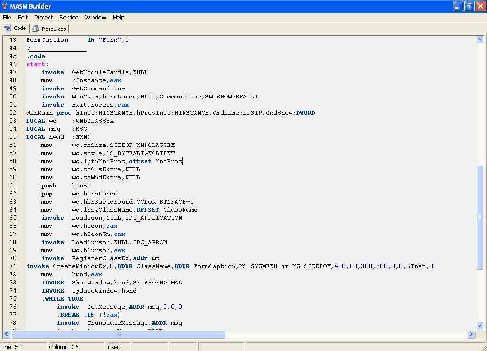The height and width of the screenshot is (351, 487).
Task: Switch to the Resources tab
Action: [49, 29]
